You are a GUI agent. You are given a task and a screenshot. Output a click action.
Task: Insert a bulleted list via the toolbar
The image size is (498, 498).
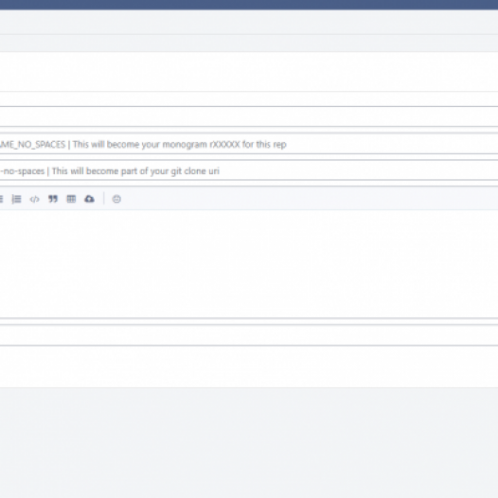[x=1, y=199]
